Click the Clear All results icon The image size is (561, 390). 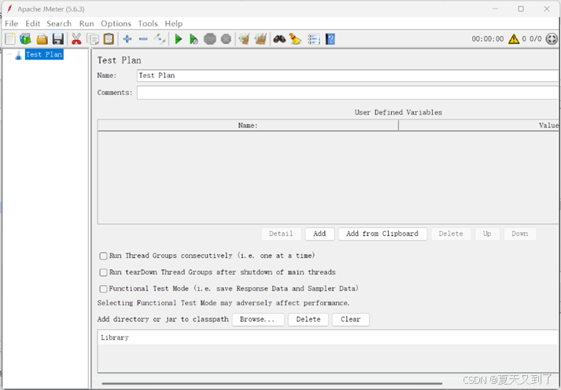pyautogui.click(x=260, y=39)
